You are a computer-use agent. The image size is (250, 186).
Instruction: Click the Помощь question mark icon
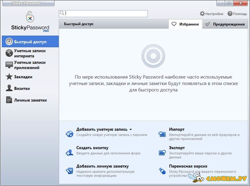point(230,14)
